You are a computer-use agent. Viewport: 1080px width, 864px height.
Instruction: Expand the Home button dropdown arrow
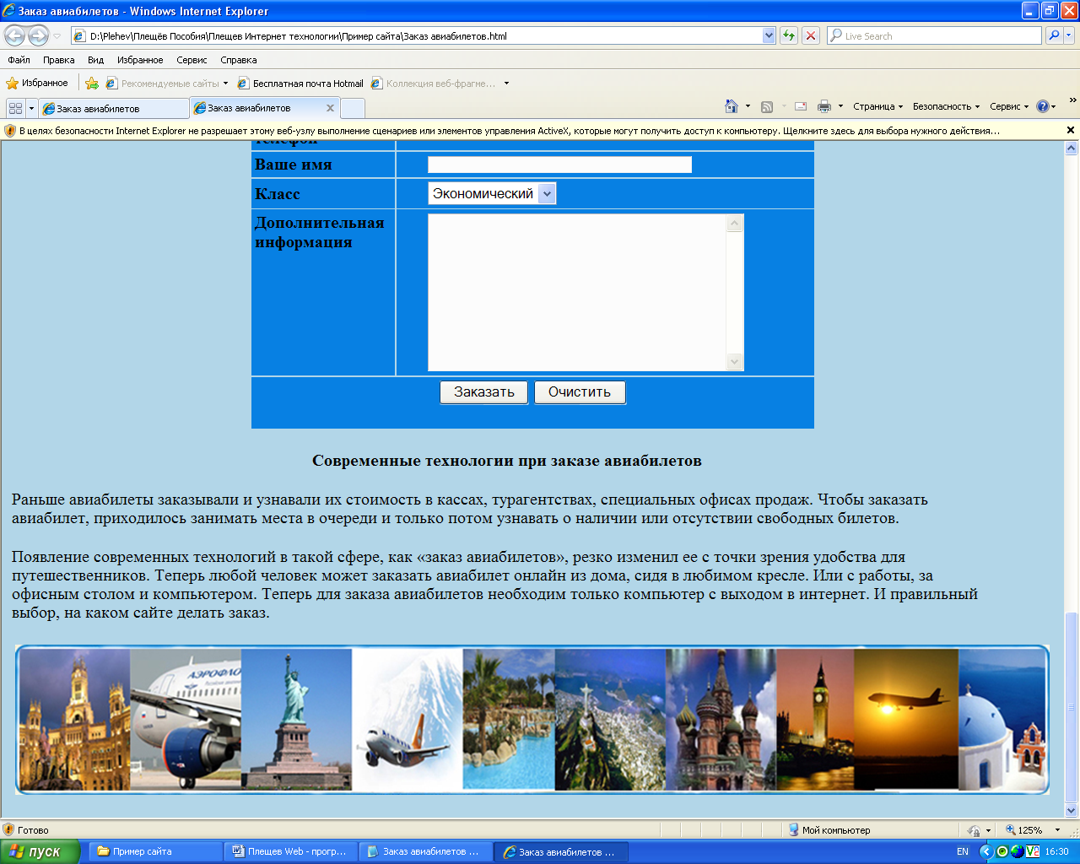[x=748, y=106]
